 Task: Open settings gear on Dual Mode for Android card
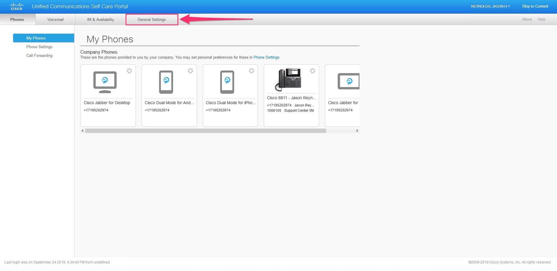(x=191, y=71)
